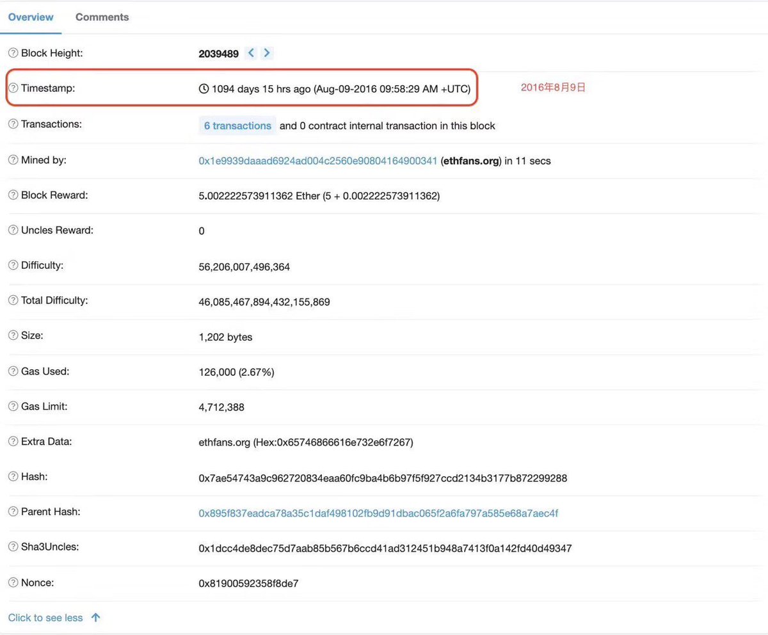Click the help icon beside Extra Data

pyautogui.click(x=13, y=441)
